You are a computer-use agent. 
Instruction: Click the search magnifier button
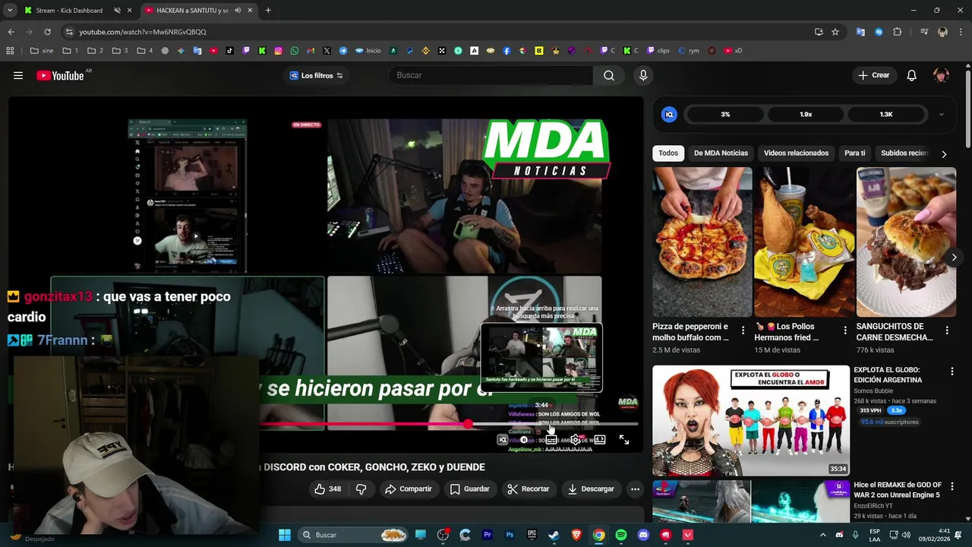point(609,75)
